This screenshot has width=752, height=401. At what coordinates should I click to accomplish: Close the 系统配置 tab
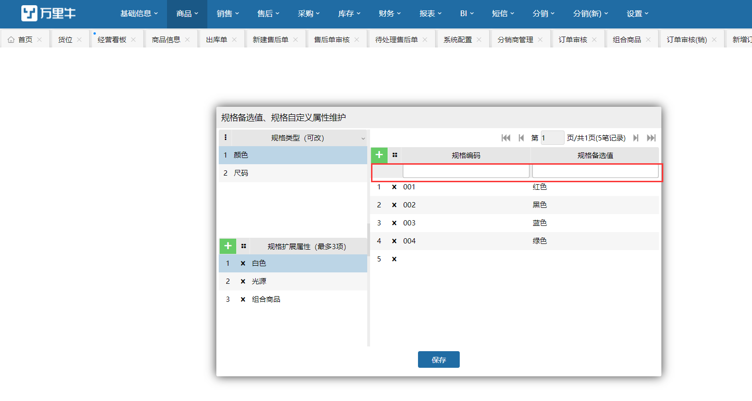(479, 40)
